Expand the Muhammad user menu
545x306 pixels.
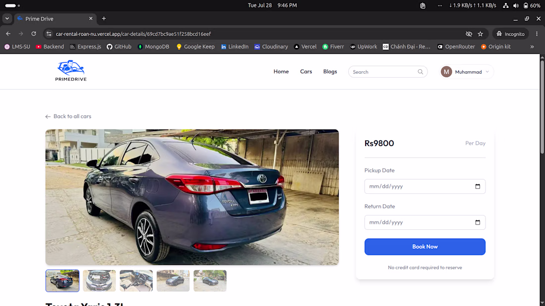pos(488,72)
